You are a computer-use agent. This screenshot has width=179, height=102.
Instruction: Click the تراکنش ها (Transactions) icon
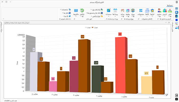[82, 12]
